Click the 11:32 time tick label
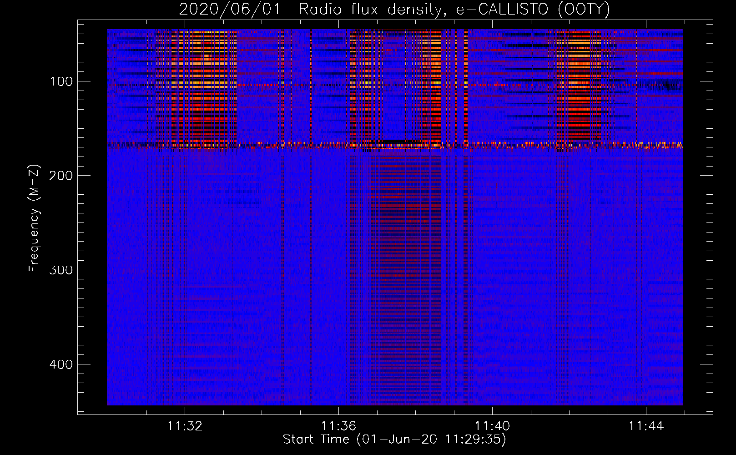Image resolution: width=736 pixels, height=455 pixels. pyautogui.click(x=185, y=426)
